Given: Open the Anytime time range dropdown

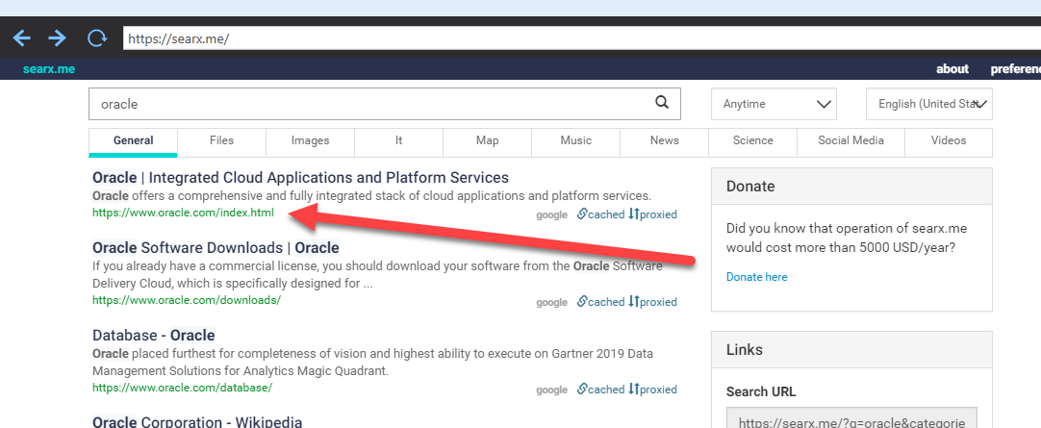Looking at the screenshot, I should tap(774, 104).
